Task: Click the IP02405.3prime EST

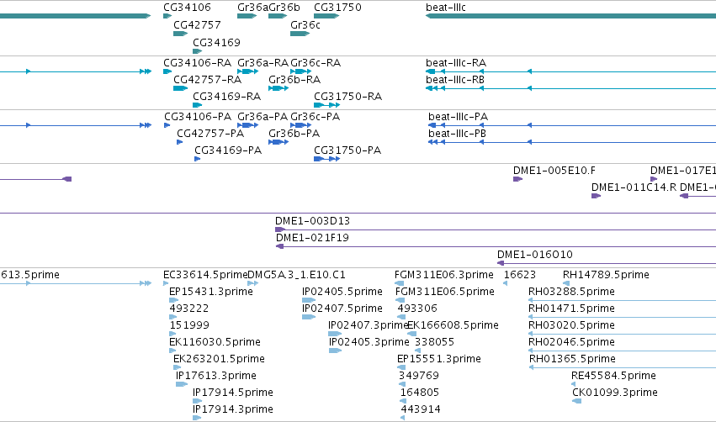Action: pyautogui.click(x=335, y=351)
